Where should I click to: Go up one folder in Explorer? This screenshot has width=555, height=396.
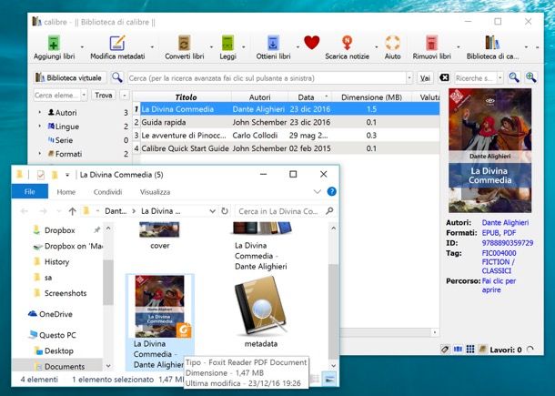[73, 211]
